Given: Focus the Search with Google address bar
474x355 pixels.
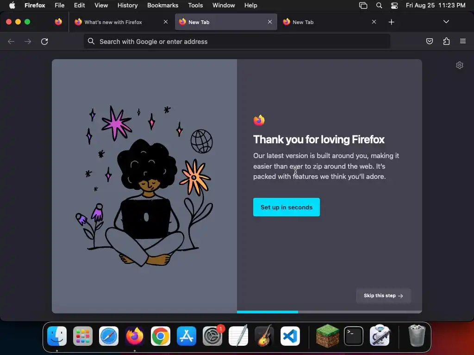Looking at the screenshot, I should pyautogui.click(x=237, y=41).
